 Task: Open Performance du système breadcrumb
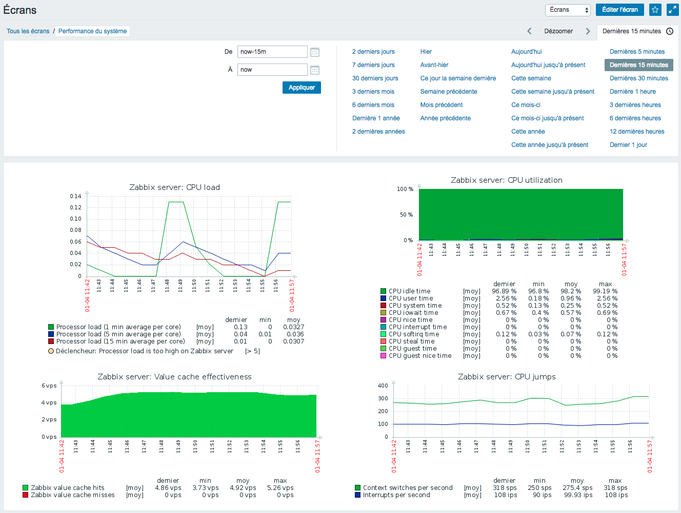pos(92,31)
